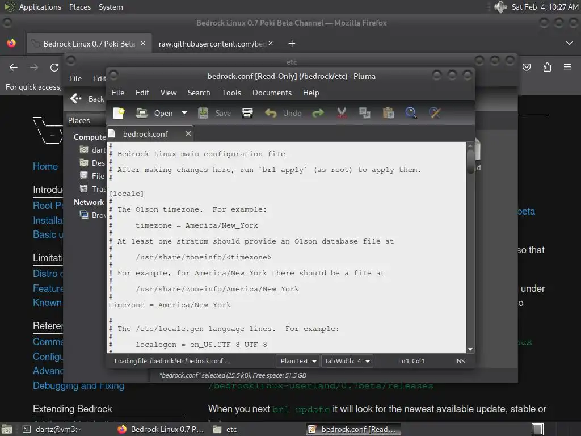Click the Open file toolbar button
Screen dimensions: 581x436
(154, 113)
